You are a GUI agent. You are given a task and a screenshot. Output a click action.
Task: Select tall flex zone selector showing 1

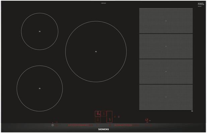click(110, 117)
